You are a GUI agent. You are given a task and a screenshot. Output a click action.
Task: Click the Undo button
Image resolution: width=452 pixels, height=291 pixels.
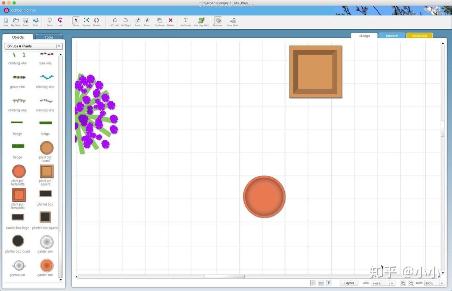click(60, 21)
